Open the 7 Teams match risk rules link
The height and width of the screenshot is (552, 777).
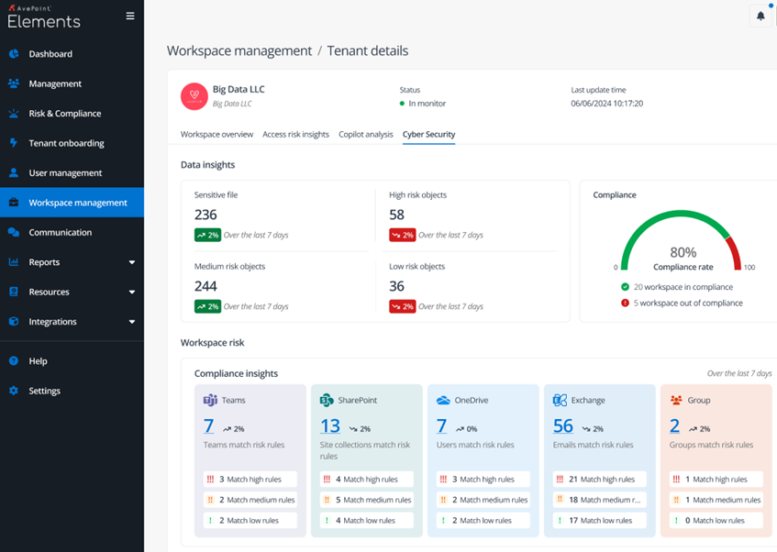click(208, 426)
